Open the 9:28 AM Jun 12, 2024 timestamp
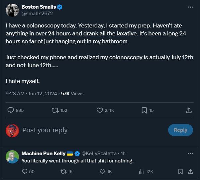Image resolution: width=200 pixels, height=180 pixels. click(x=32, y=94)
